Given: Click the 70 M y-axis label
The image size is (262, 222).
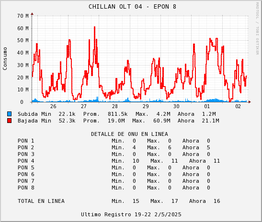Looking at the screenshot, I should point(23,16).
